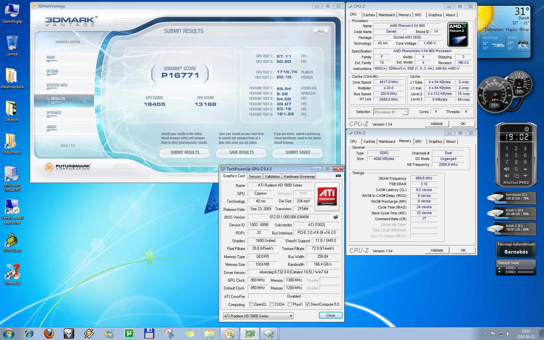Viewport: 544px width, 340px height.
Task: Open Sticky Notes from the taskbar
Action: pos(189,334)
